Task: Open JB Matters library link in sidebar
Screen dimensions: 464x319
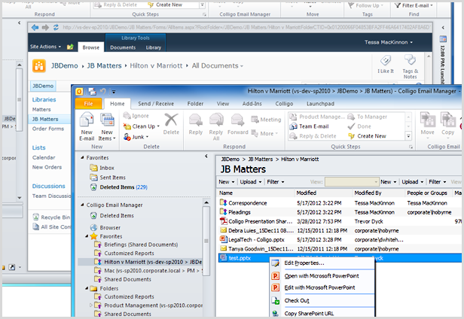Action: point(45,119)
